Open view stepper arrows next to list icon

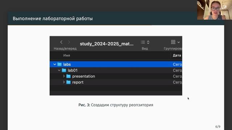tap(148, 42)
